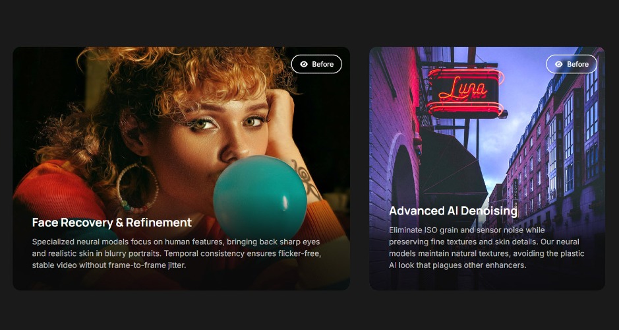Click the dark gap between the two cards
Image resolution: width=619 pixels, height=330 pixels.
pyautogui.click(x=359, y=168)
